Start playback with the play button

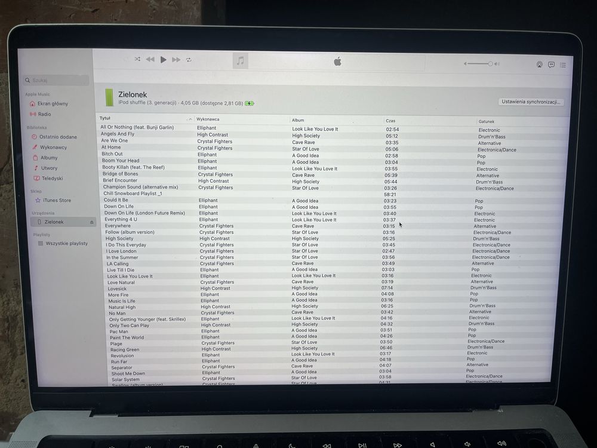pyautogui.click(x=164, y=59)
